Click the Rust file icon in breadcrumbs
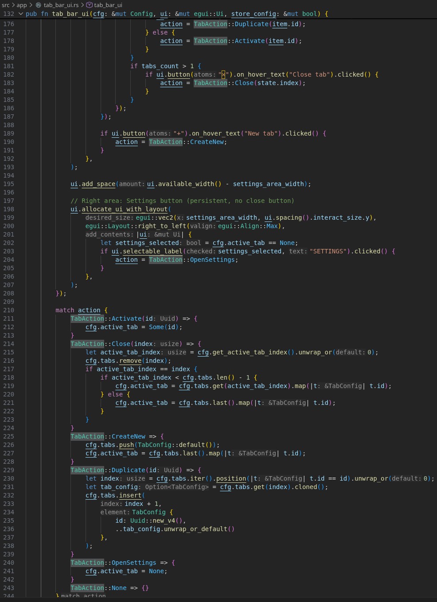 tap(39, 5)
